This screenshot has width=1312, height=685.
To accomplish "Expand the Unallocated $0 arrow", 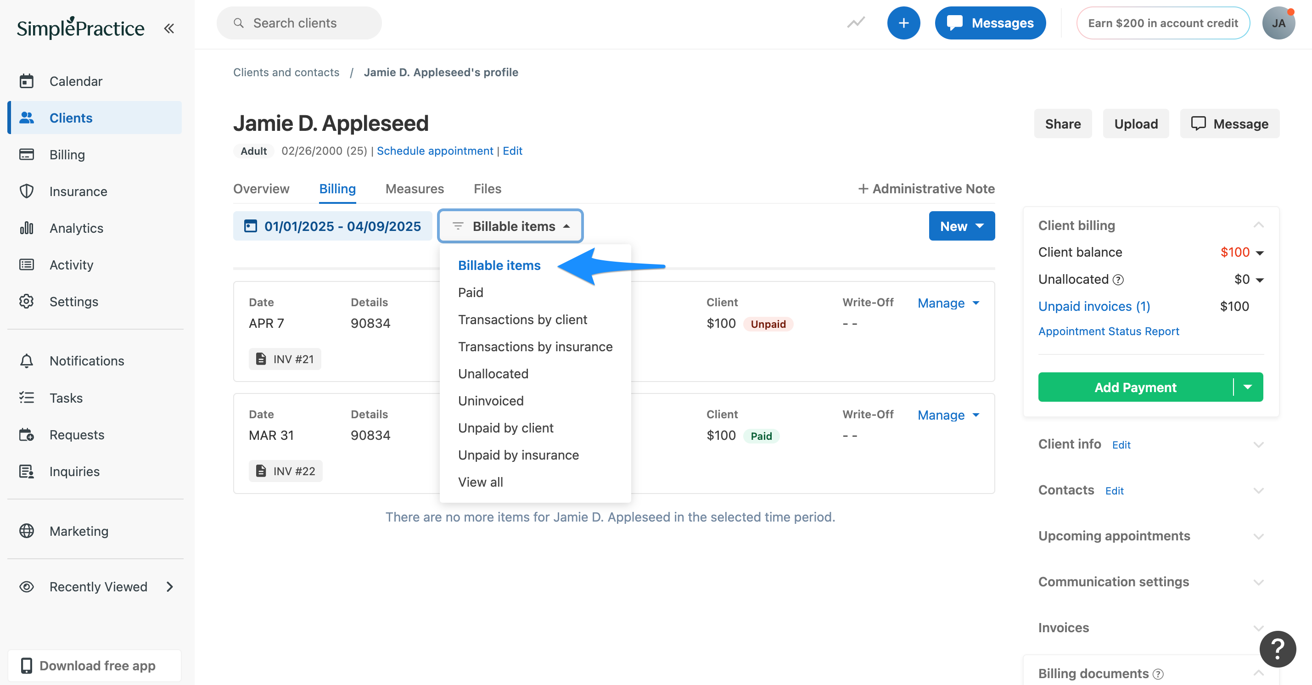I will (x=1260, y=280).
